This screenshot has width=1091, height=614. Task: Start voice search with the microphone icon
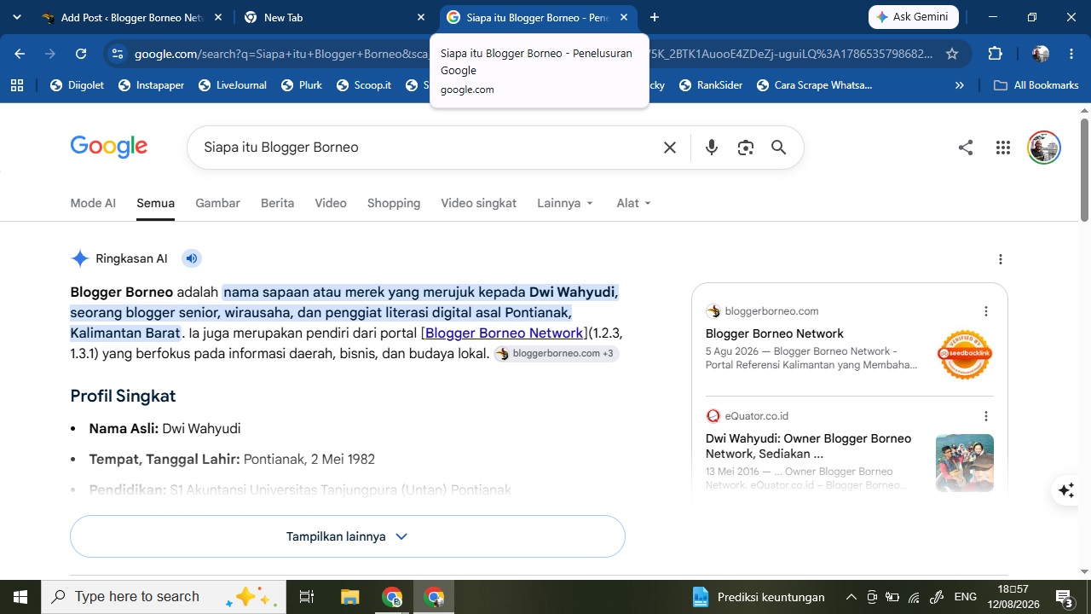(712, 148)
